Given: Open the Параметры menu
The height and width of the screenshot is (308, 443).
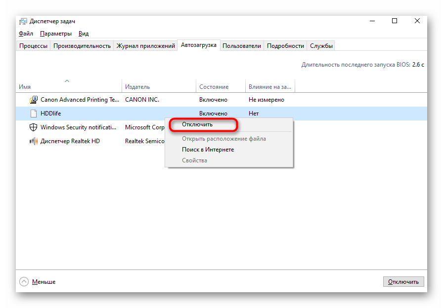Looking at the screenshot, I should (x=56, y=34).
